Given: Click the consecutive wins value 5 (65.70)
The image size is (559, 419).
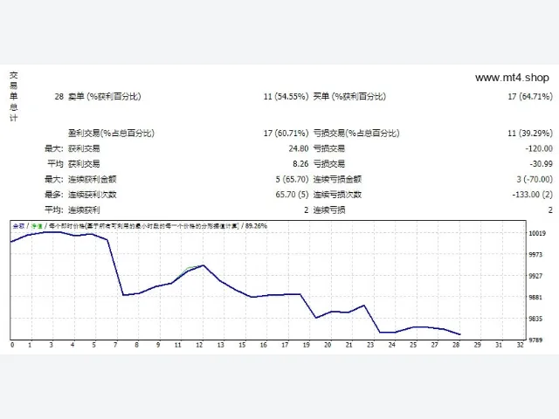Looking at the screenshot, I should click(292, 179).
